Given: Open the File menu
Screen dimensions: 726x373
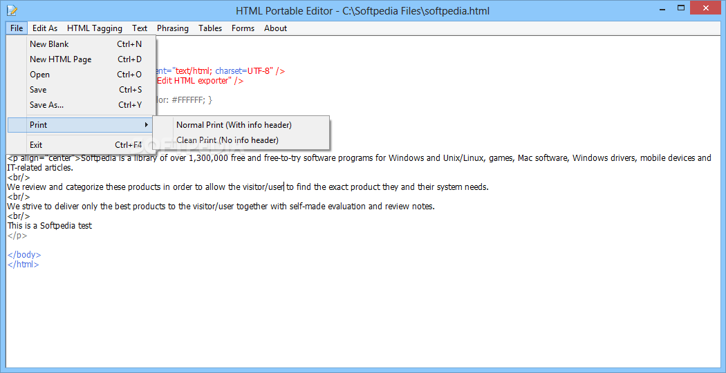Looking at the screenshot, I should click(x=17, y=28).
